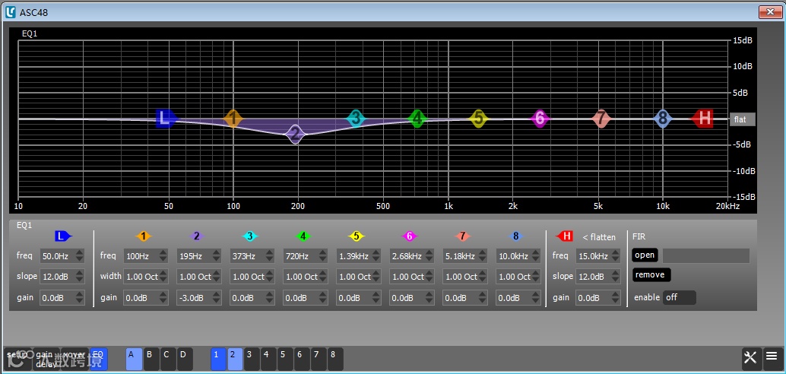Select input channel D
786x374 pixels.
pyautogui.click(x=185, y=359)
